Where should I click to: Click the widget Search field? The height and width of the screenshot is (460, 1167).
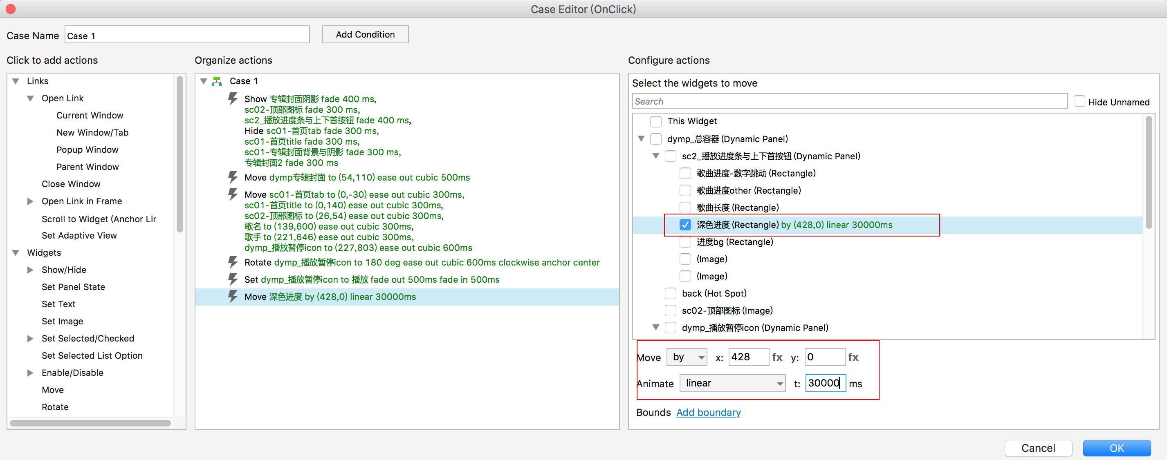click(x=849, y=101)
